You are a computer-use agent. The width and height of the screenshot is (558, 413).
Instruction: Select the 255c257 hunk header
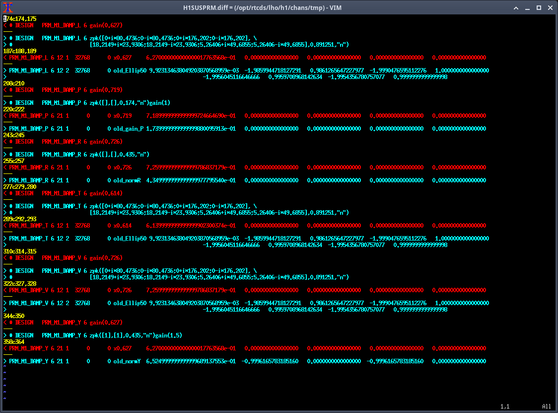coord(13,161)
